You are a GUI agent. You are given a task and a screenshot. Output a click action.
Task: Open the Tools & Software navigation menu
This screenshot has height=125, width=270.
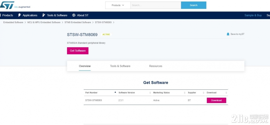(x=57, y=15)
